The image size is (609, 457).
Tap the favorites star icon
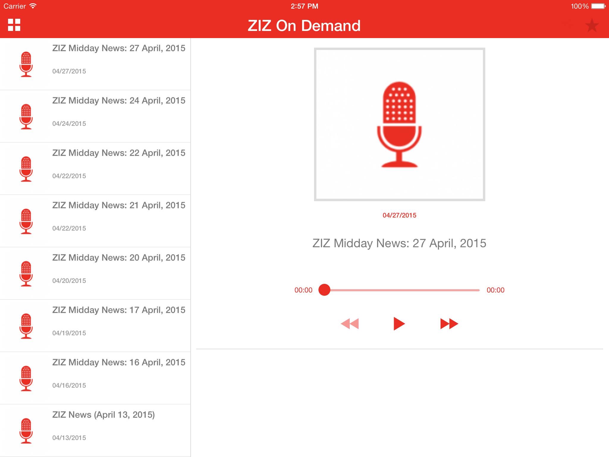592,26
